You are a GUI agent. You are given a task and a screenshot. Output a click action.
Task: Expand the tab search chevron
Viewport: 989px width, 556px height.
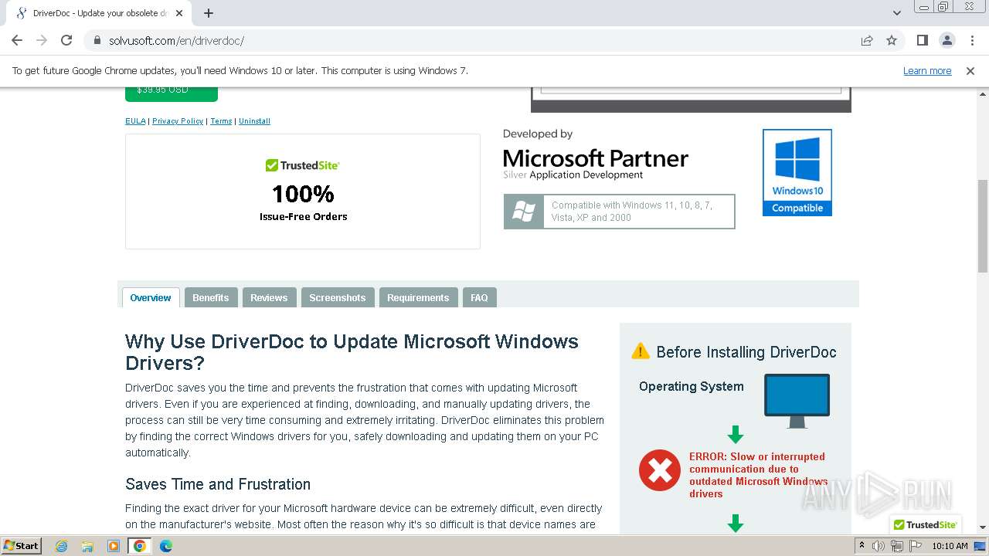click(x=897, y=13)
